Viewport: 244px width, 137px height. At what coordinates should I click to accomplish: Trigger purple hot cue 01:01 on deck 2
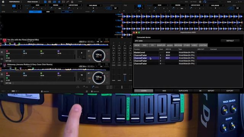coord(58,73)
